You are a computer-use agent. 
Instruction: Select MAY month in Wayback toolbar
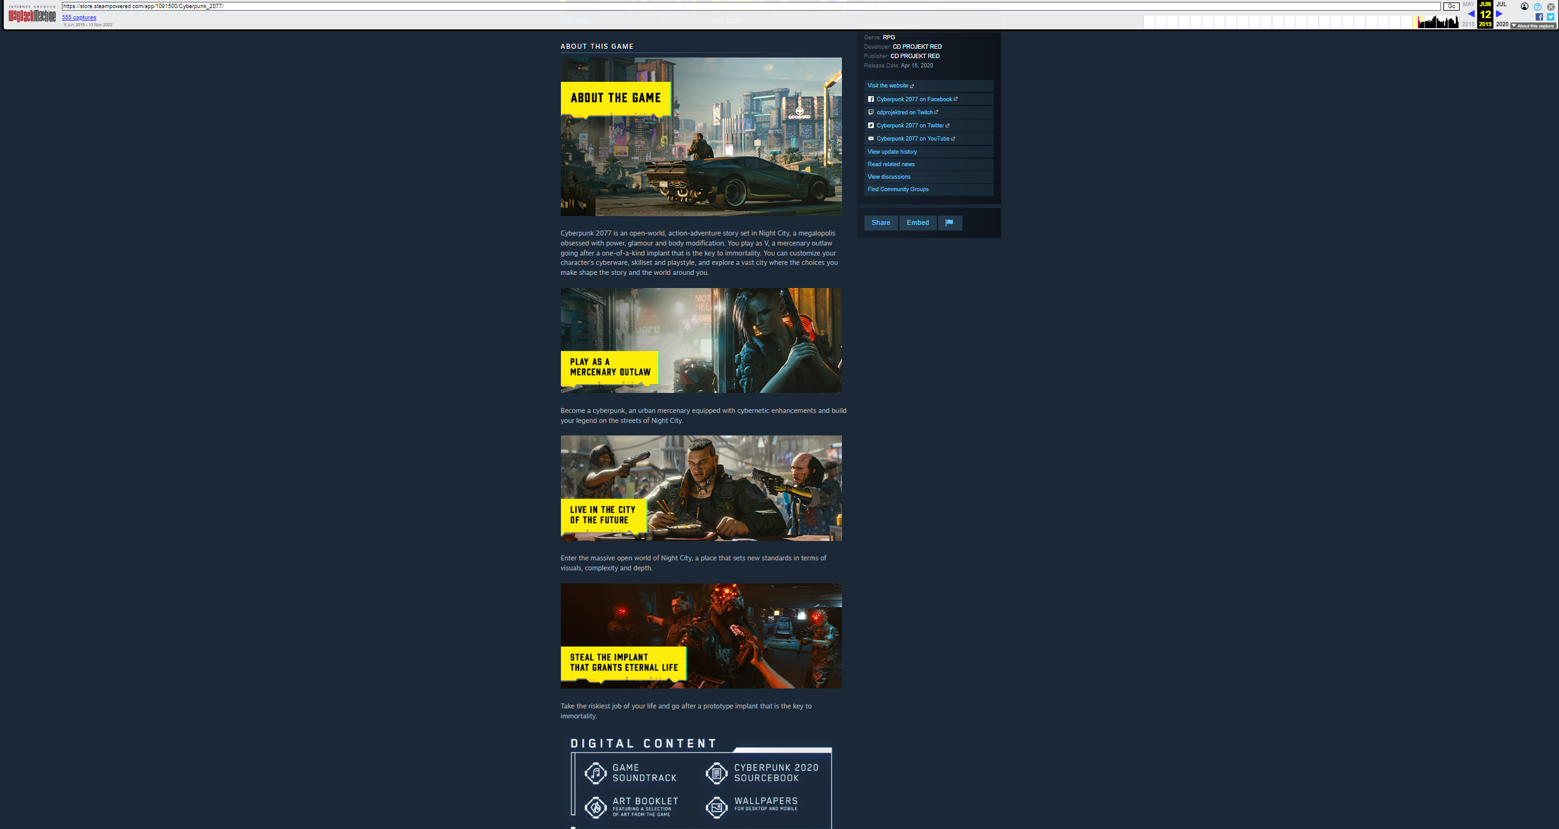point(1468,4)
